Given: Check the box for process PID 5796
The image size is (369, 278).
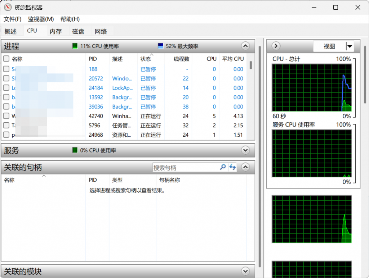Looking at the screenshot, I should click(6, 126).
